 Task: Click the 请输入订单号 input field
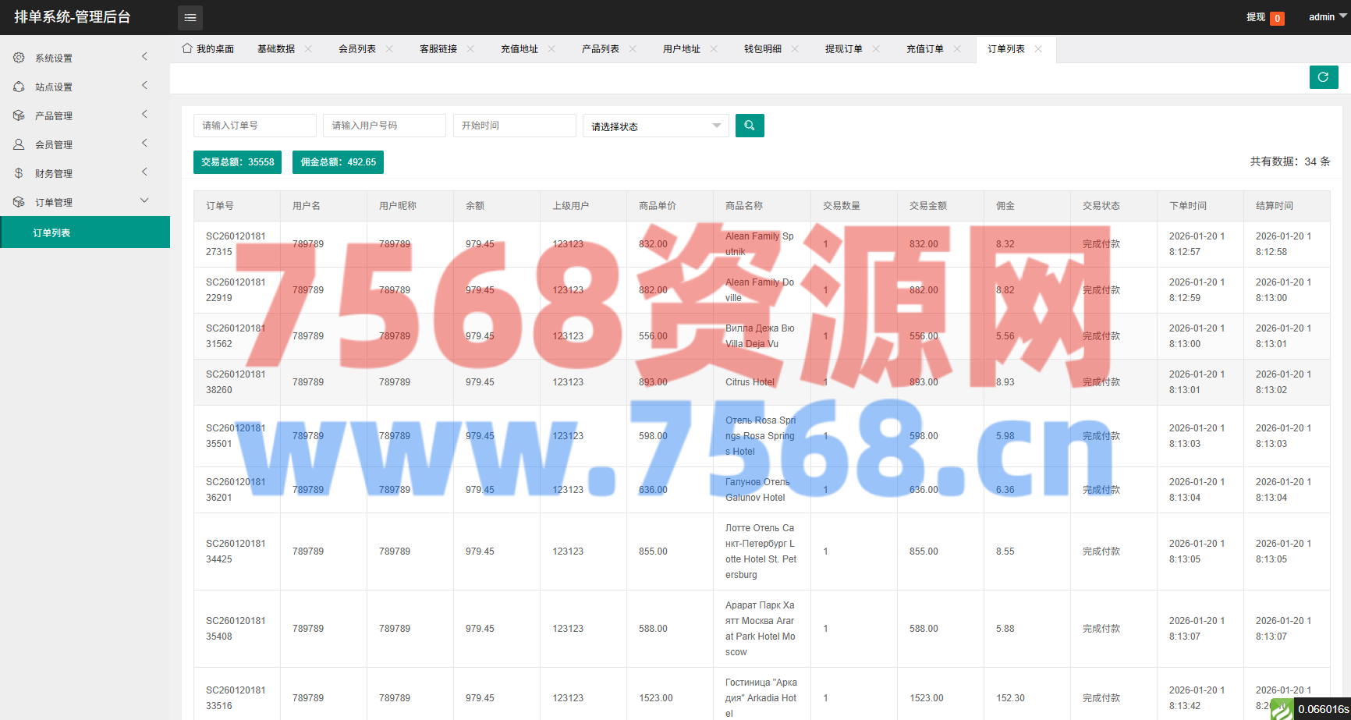click(254, 126)
